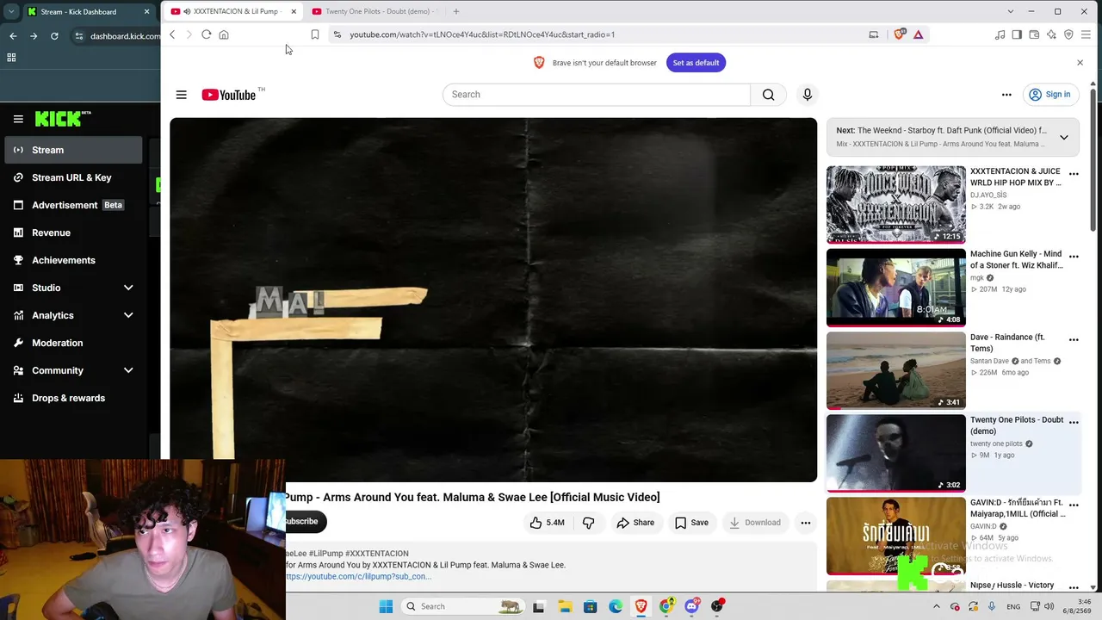Go to the Brave home page
Viewport: 1102px width, 620px height.
(224, 34)
